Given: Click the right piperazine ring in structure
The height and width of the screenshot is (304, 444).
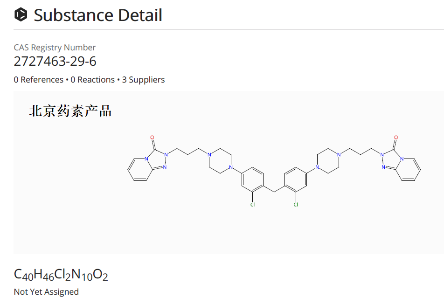Looking at the screenshot, I should (x=328, y=161).
